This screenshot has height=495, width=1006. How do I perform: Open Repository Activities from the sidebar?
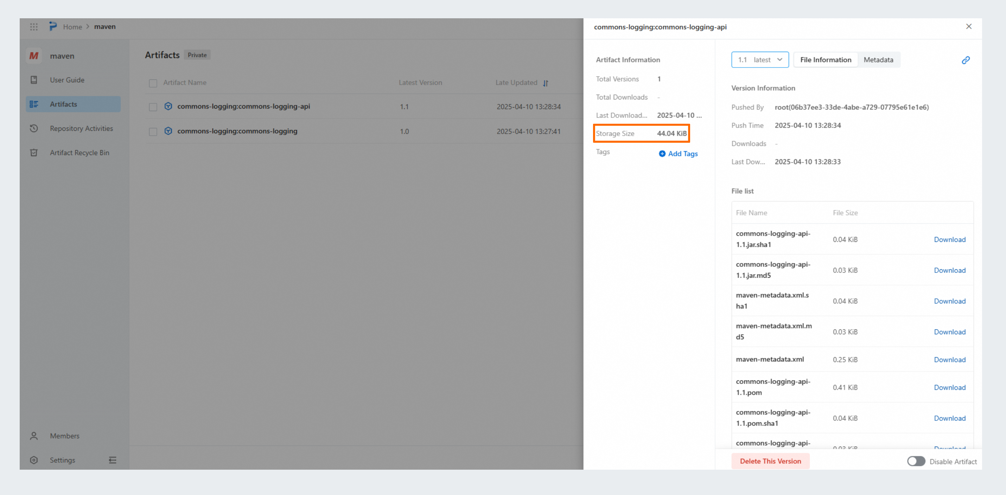(81, 128)
